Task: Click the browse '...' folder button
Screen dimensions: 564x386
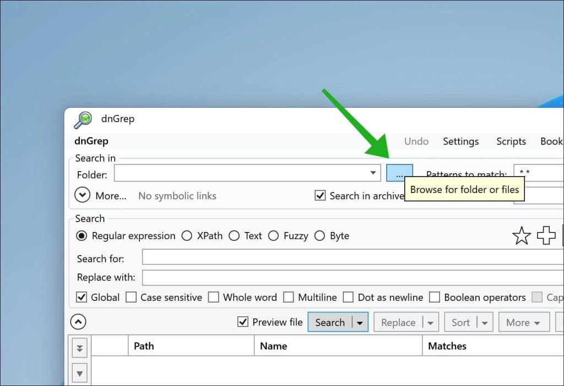Action: 399,173
